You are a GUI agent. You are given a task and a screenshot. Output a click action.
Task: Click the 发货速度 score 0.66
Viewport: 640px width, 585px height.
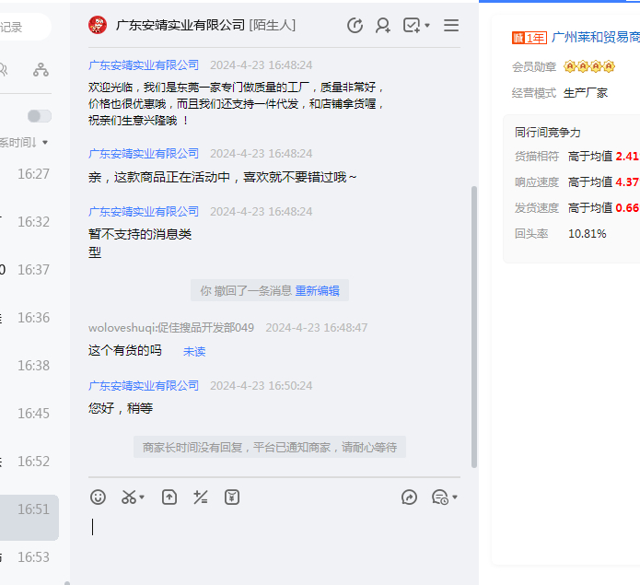626,208
